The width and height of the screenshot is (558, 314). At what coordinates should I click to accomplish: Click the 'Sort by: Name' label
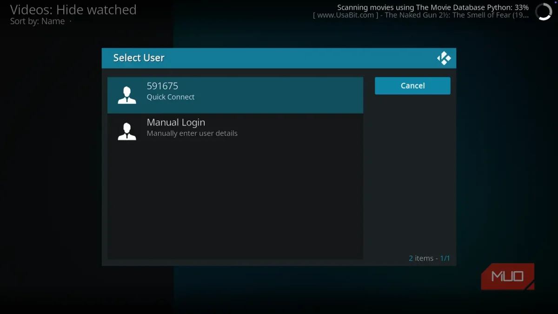point(38,21)
